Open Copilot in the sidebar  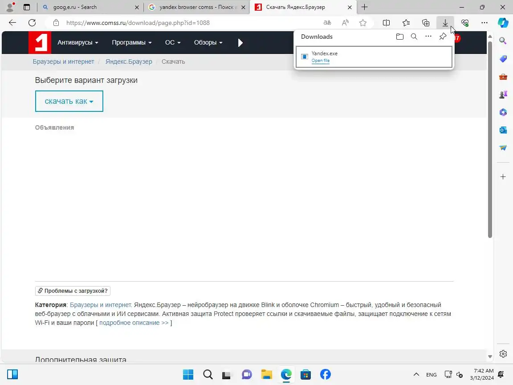coord(503,23)
